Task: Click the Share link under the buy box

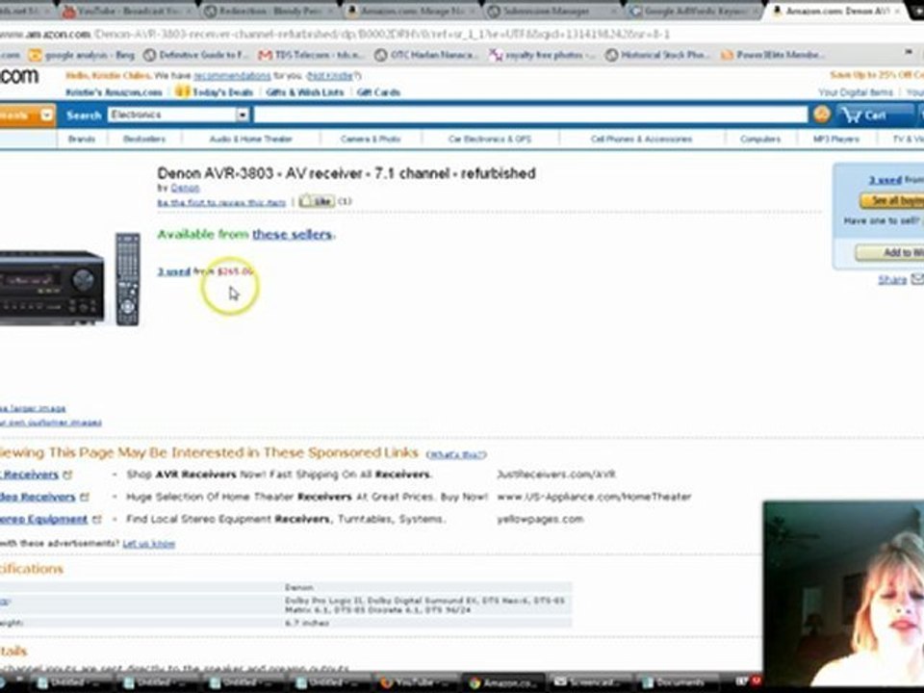Action: pos(892,280)
